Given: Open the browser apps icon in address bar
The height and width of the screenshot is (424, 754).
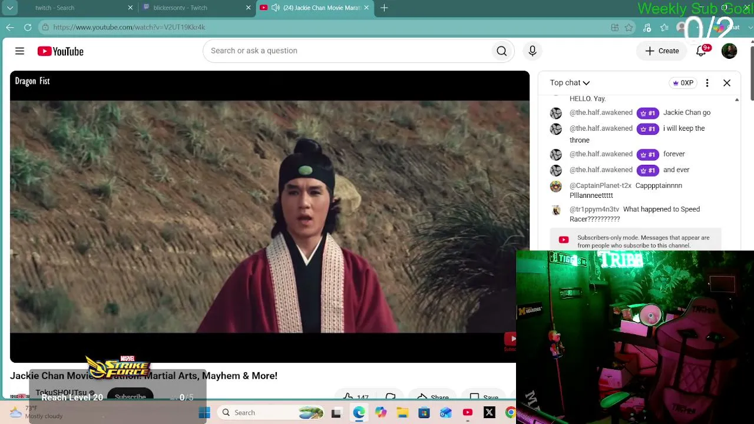Looking at the screenshot, I should click(x=615, y=27).
